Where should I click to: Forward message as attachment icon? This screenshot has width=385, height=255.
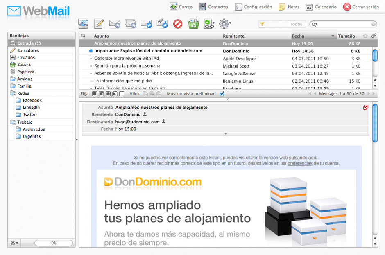(162, 24)
